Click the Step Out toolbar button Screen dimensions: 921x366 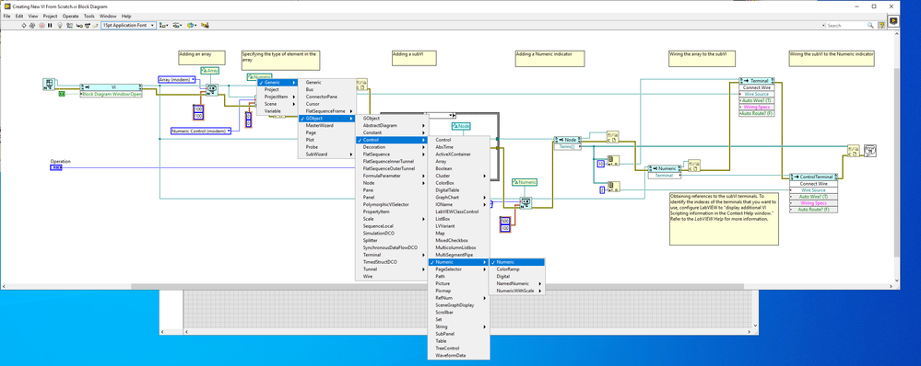click(x=95, y=25)
